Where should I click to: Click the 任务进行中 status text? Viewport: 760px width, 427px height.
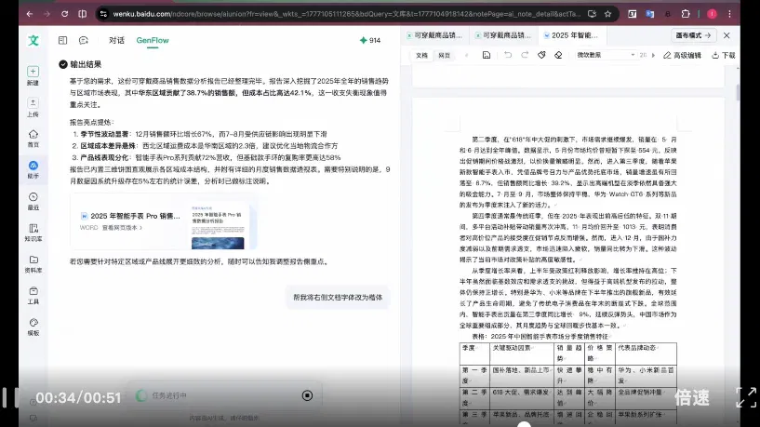tap(169, 395)
